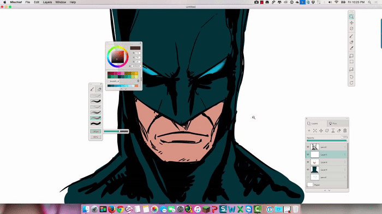Click the layer opacity percentage field

pyautogui.click(x=344, y=137)
